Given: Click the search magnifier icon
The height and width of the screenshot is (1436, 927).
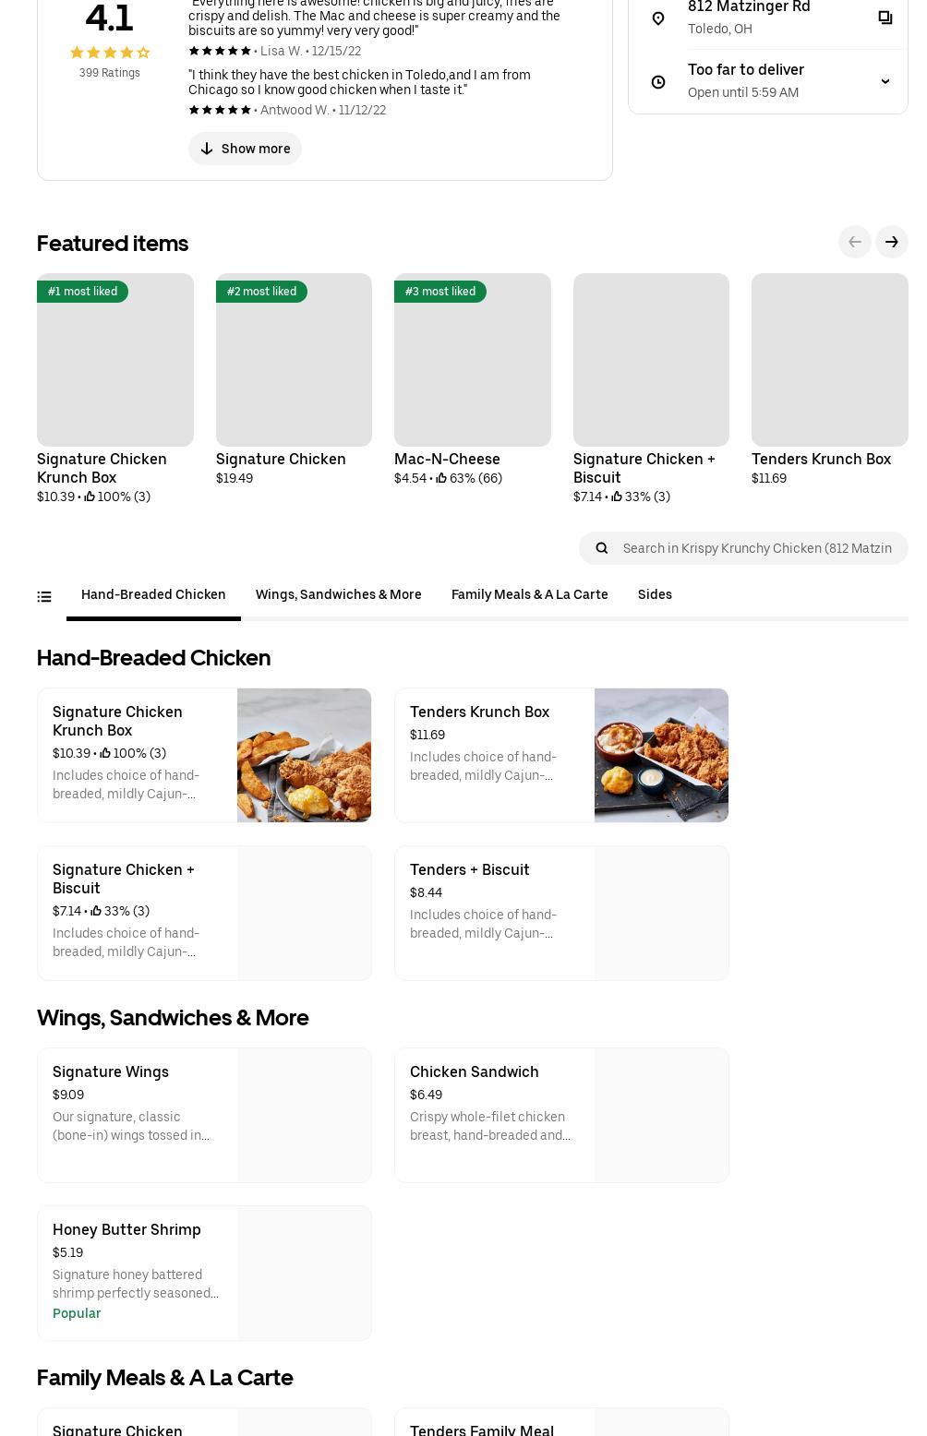Looking at the screenshot, I should (x=602, y=548).
